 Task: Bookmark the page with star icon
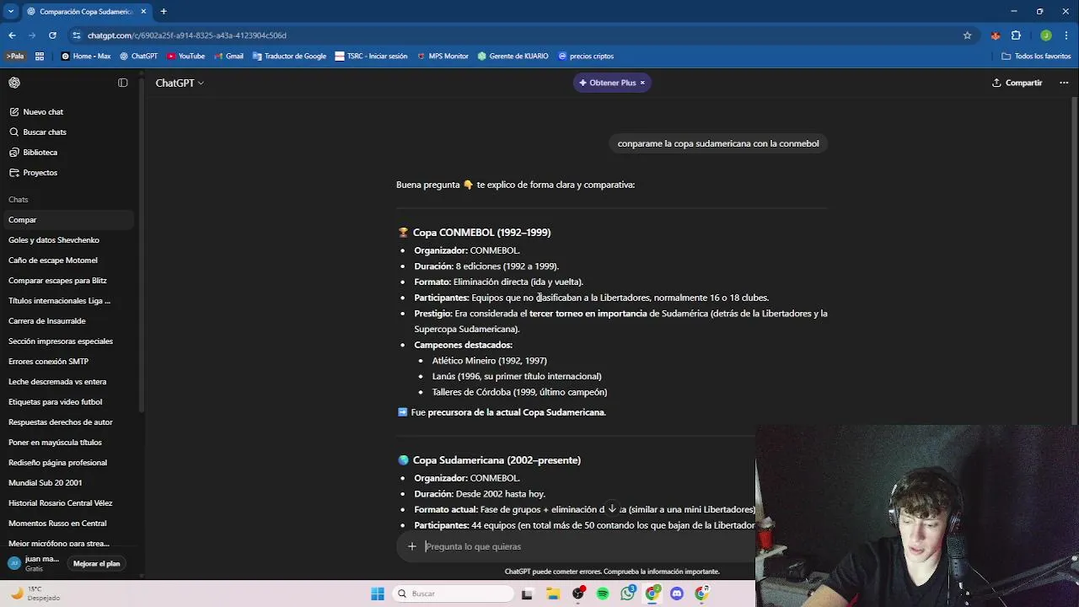click(967, 35)
